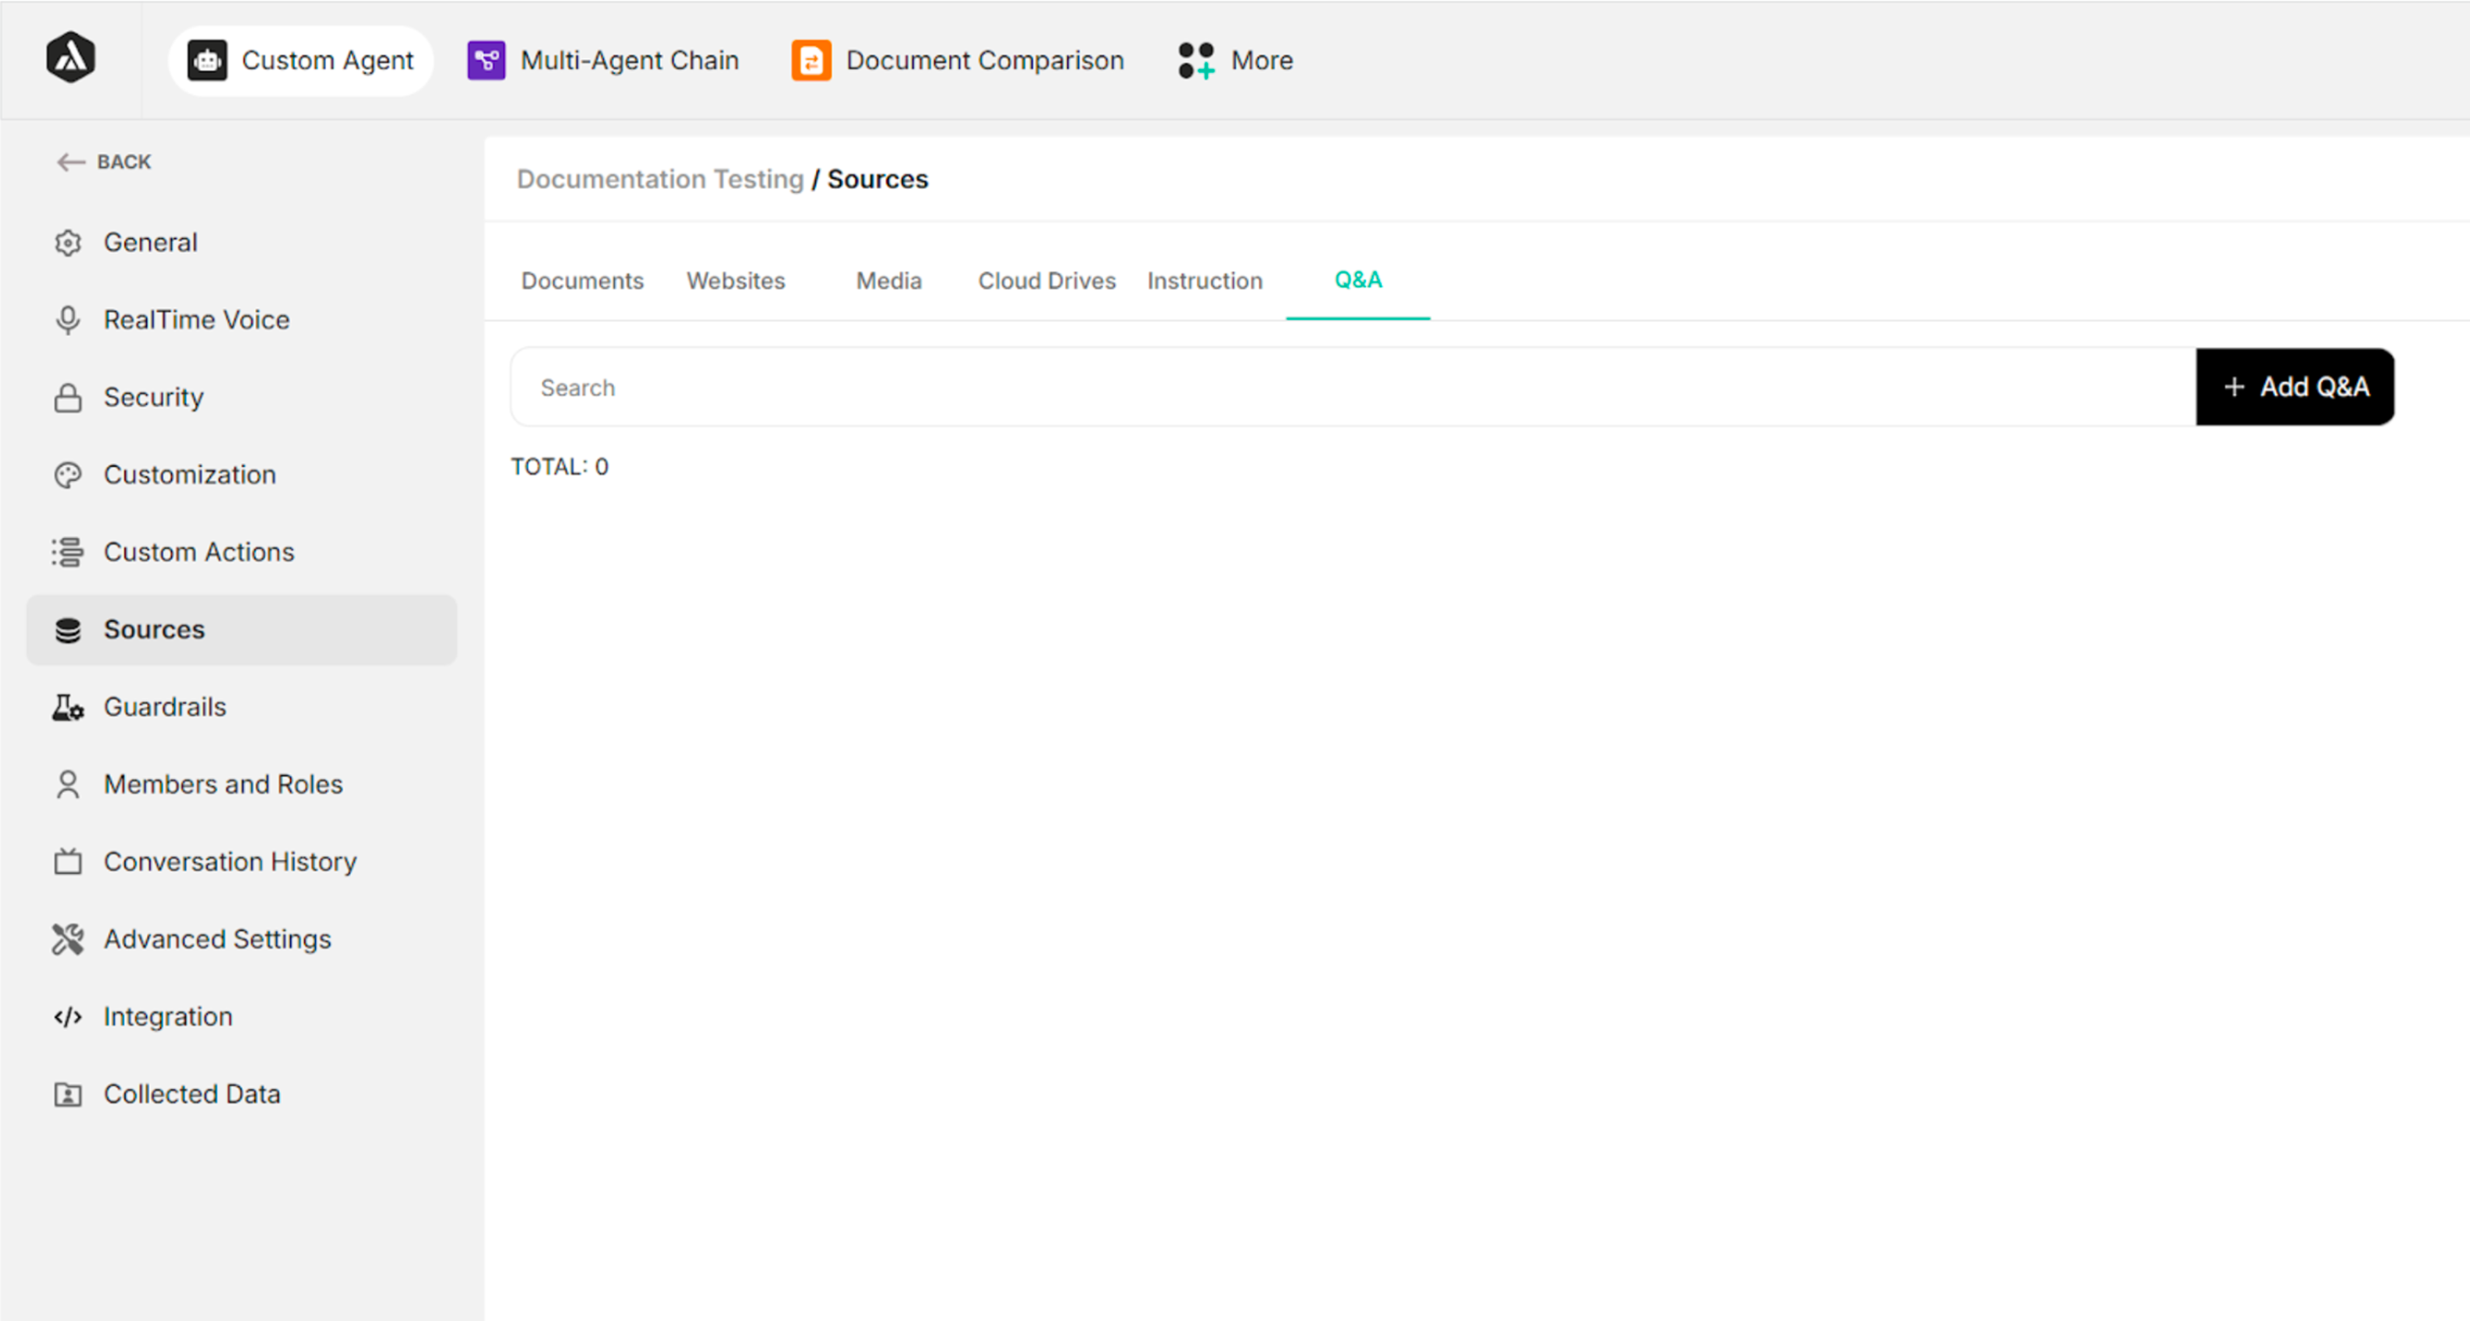This screenshot has height=1321, width=2470.
Task: Open RealTime Voice microphone icon
Action: tap(68, 319)
